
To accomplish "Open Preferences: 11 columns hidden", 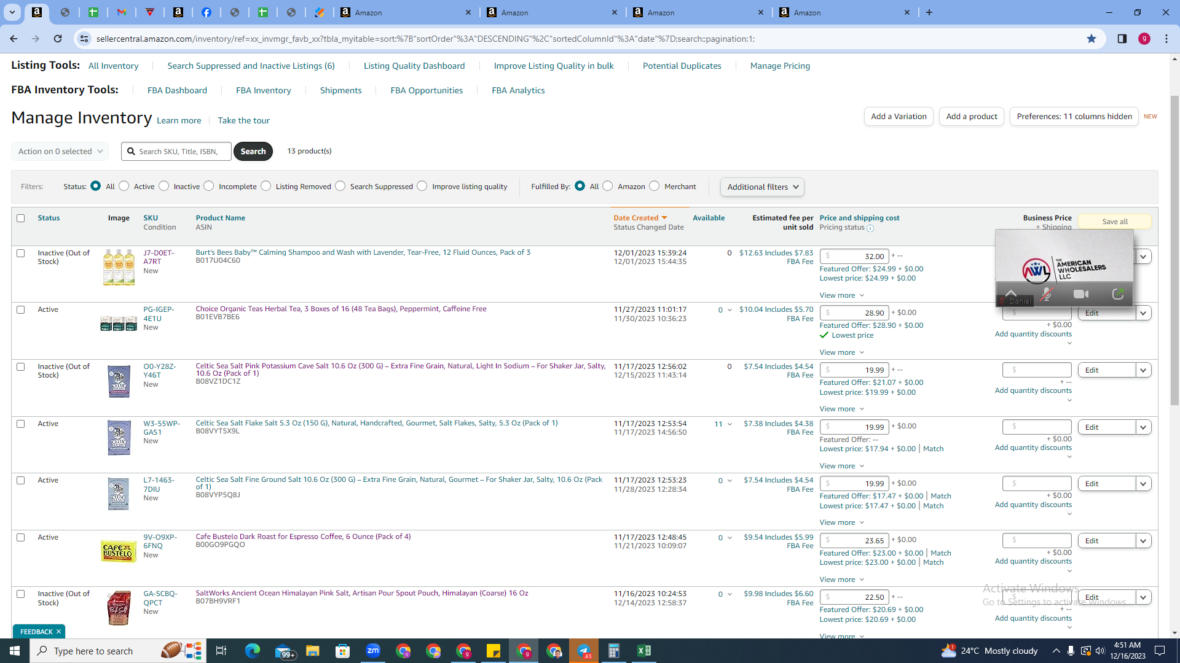I will (x=1074, y=117).
